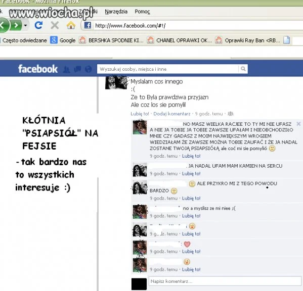The width and height of the screenshot is (303, 291).
Task: Click the black avatar beside comment box
Action: click(x=139, y=284)
